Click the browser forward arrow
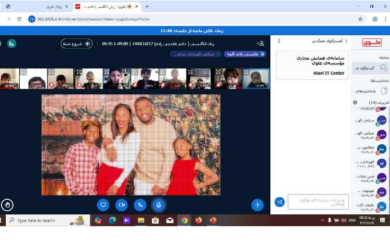Viewport: 390px width, 249px height. [x=8, y=19]
